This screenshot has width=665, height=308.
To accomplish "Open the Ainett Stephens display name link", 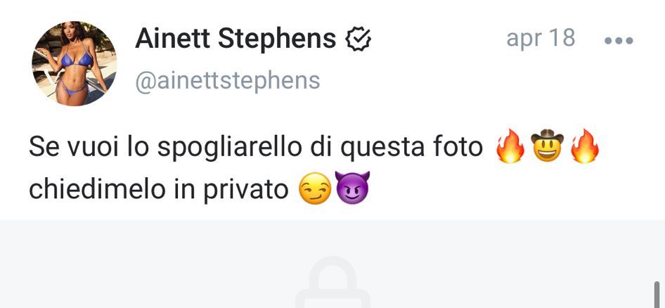I will (x=235, y=39).
